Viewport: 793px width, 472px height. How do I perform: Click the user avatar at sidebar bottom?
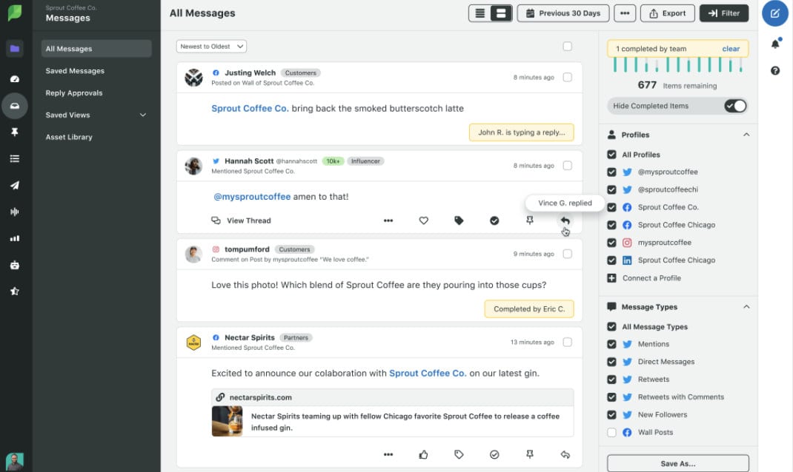click(x=15, y=462)
